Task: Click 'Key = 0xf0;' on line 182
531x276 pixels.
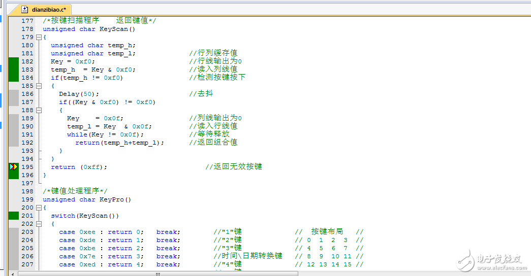Action: pos(73,61)
